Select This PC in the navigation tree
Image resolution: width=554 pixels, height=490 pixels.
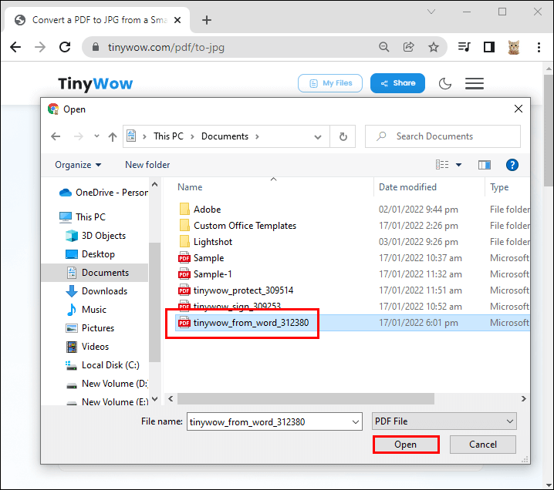coord(83,217)
